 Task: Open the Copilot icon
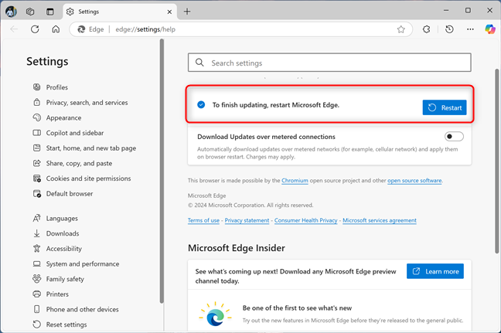click(x=490, y=29)
